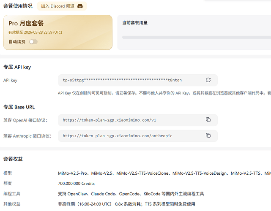Click the 700,000,000 Credits value
The height and width of the screenshot is (211, 271).
tap(76, 184)
